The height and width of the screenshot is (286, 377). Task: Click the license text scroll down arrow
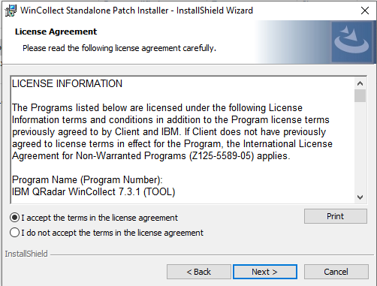(360, 197)
